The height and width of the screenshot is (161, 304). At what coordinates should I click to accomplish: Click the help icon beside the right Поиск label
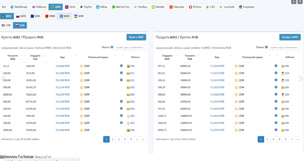pos(266,47)
